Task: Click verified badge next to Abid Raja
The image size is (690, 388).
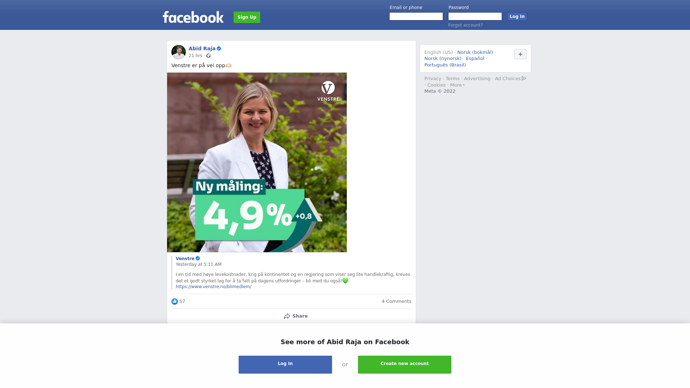Action: (x=219, y=48)
